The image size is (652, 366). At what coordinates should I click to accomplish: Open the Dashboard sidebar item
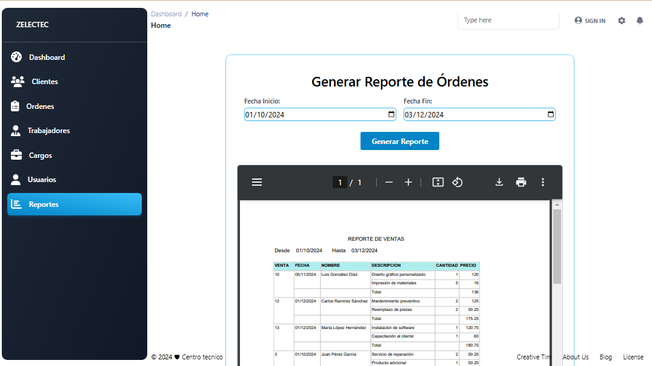coord(75,57)
